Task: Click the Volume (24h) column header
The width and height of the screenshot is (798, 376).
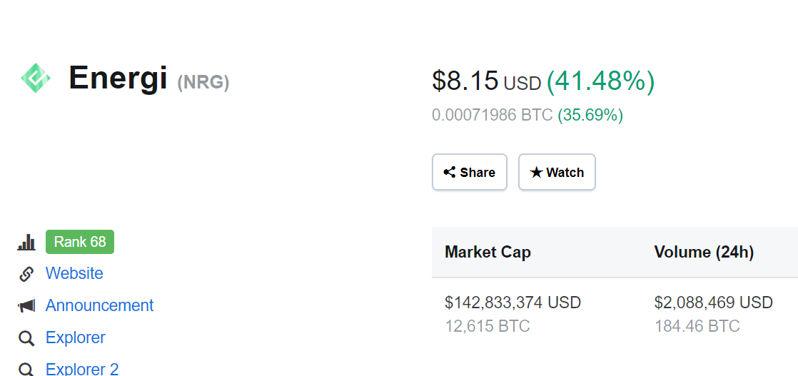Action: point(704,252)
